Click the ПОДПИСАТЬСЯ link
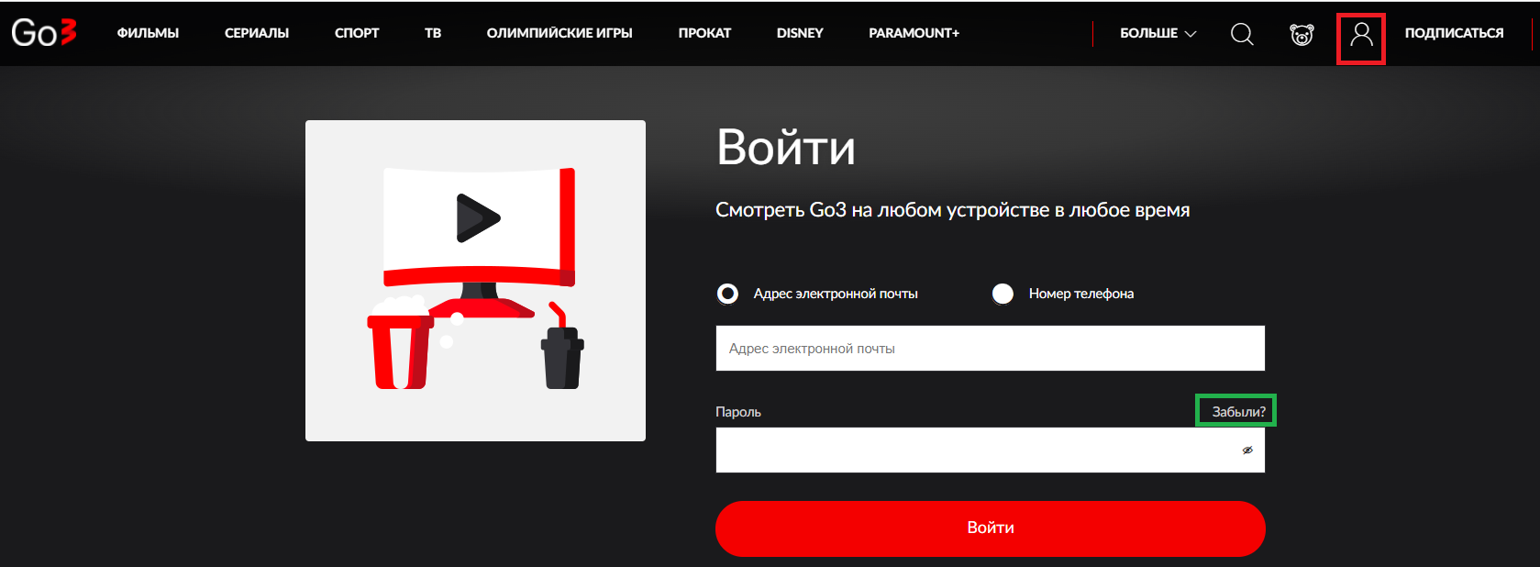The height and width of the screenshot is (567, 1540). point(1454,33)
